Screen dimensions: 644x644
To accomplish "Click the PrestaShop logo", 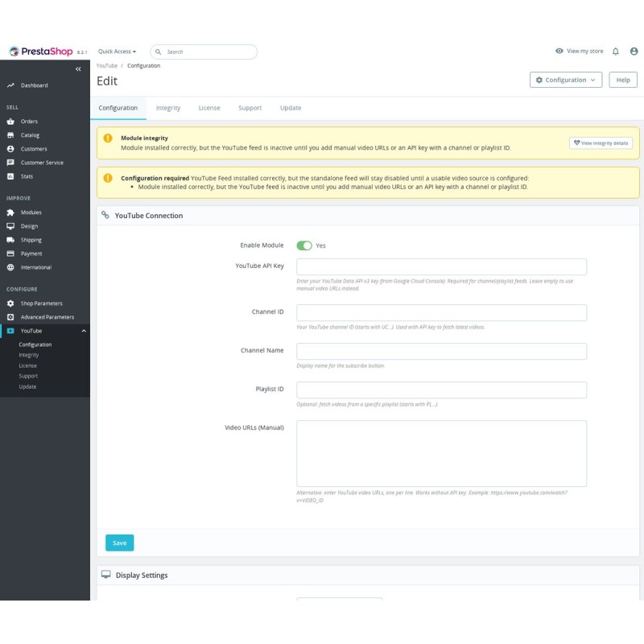I will pyautogui.click(x=41, y=52).
